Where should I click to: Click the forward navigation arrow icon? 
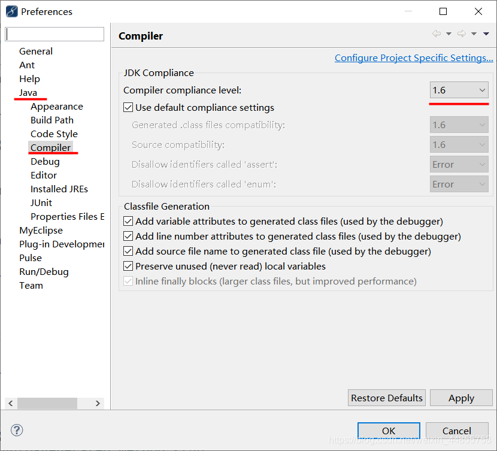[462, 34]
